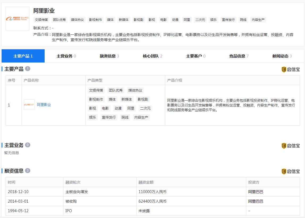Click the 电影 tag in the 产品类型 column
The width and height of the screenshot is (305, 218).
[x=105, y=108]
